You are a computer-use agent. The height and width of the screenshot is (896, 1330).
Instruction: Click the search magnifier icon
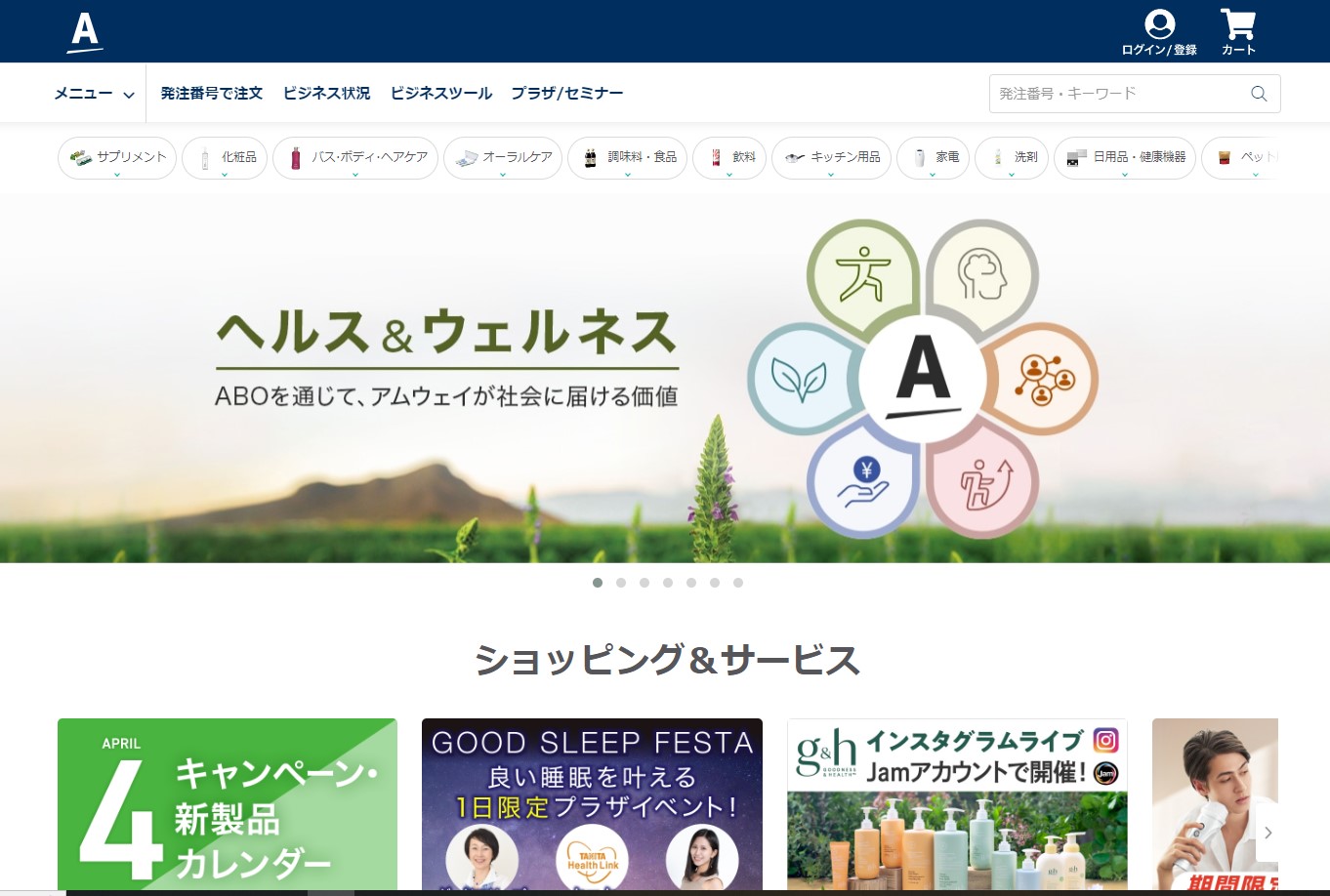pos(1259,94)
